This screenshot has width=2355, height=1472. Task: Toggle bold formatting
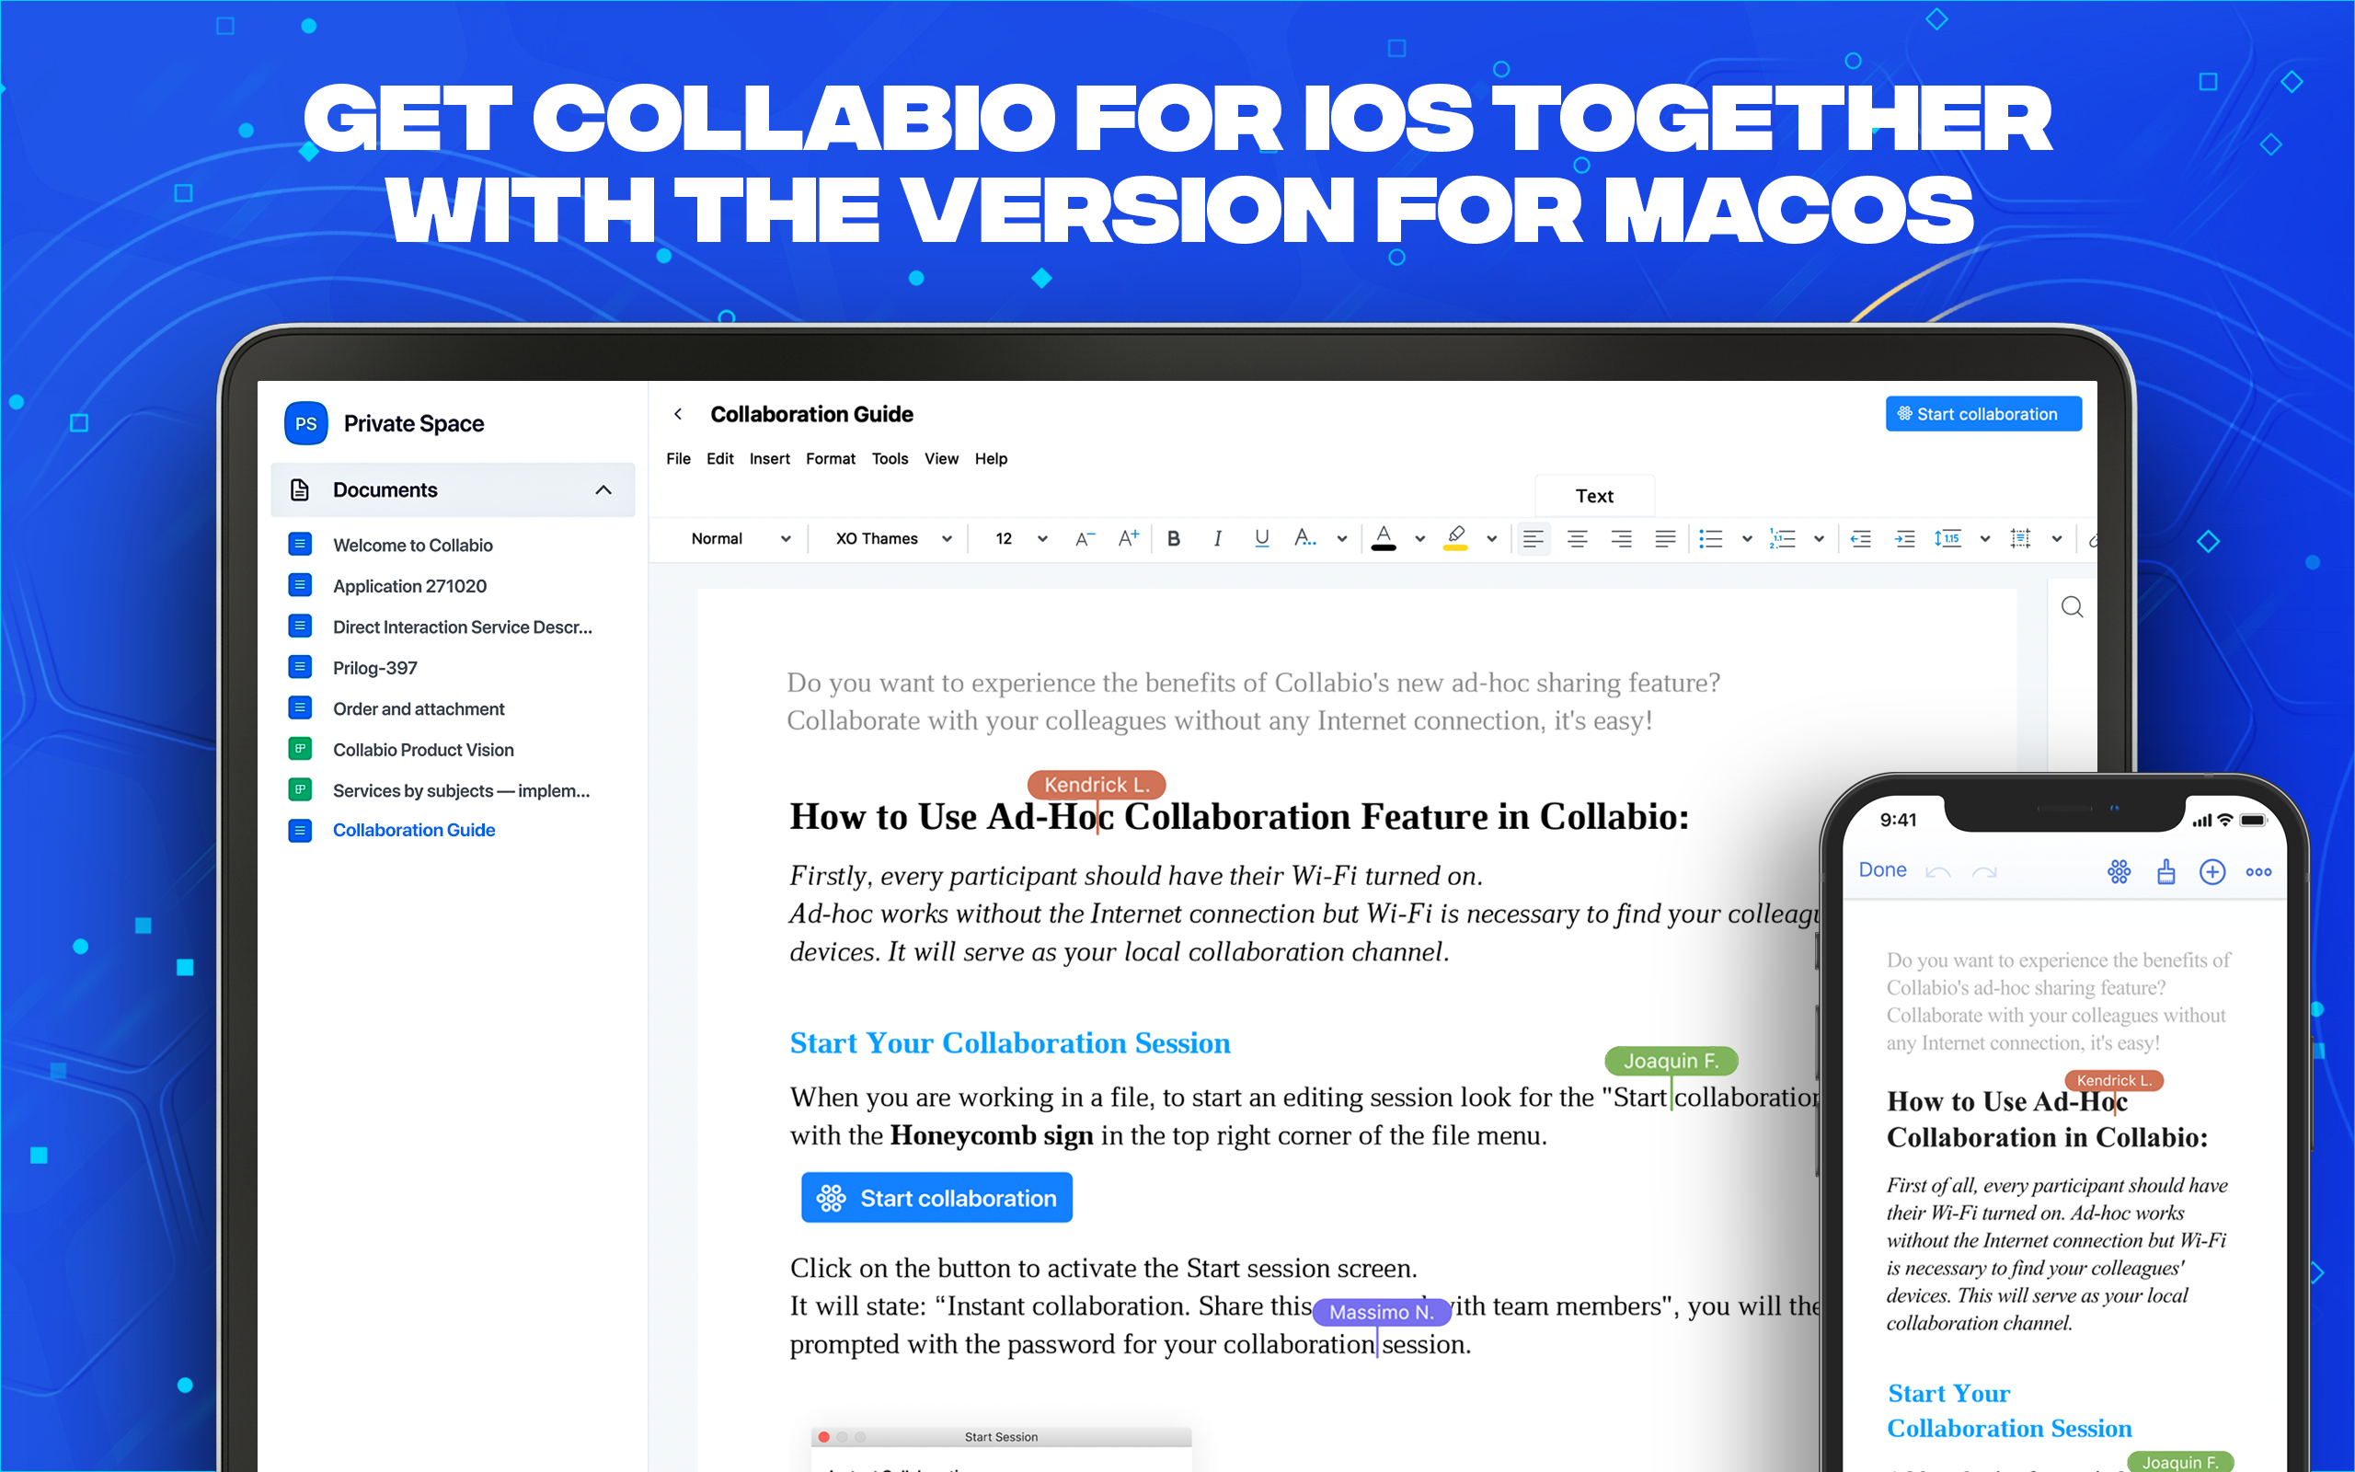[1174, 538]
